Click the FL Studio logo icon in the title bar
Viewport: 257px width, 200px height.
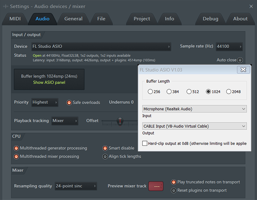[6, 6]
